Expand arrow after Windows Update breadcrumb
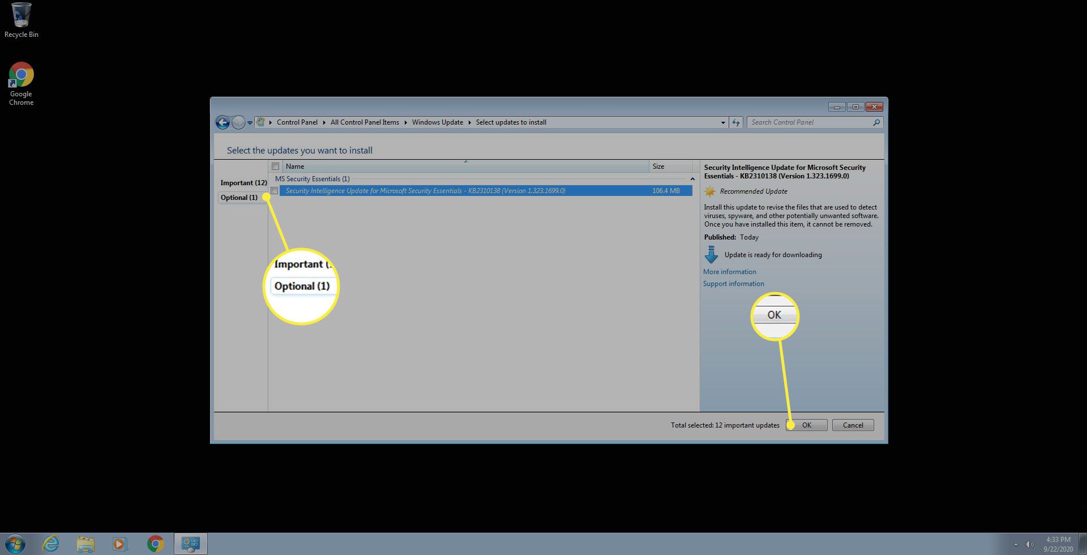 pos(469,122)
